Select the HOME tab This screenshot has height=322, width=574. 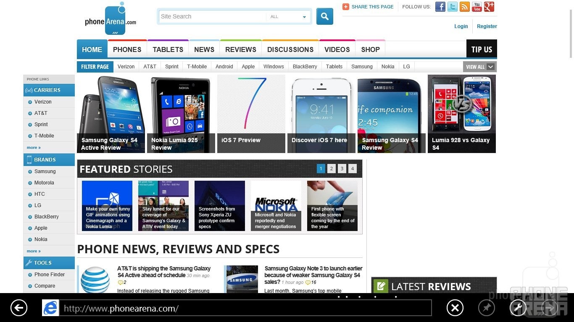(92, 49)
